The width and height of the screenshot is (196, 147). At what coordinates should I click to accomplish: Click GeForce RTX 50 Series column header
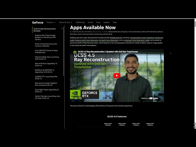pyautogui.click(x=108, y=124)
